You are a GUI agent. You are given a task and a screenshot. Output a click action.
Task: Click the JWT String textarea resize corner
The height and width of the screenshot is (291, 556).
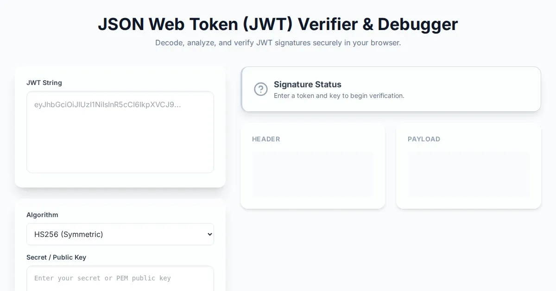[211, 170]
